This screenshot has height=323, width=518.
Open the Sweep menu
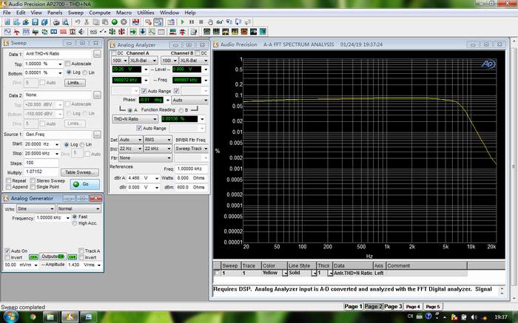pos(75,13)
